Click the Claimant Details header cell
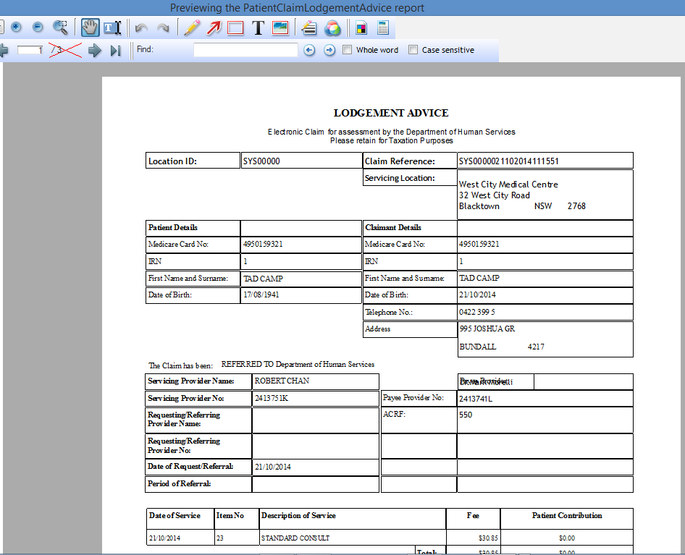 (411, 228)
